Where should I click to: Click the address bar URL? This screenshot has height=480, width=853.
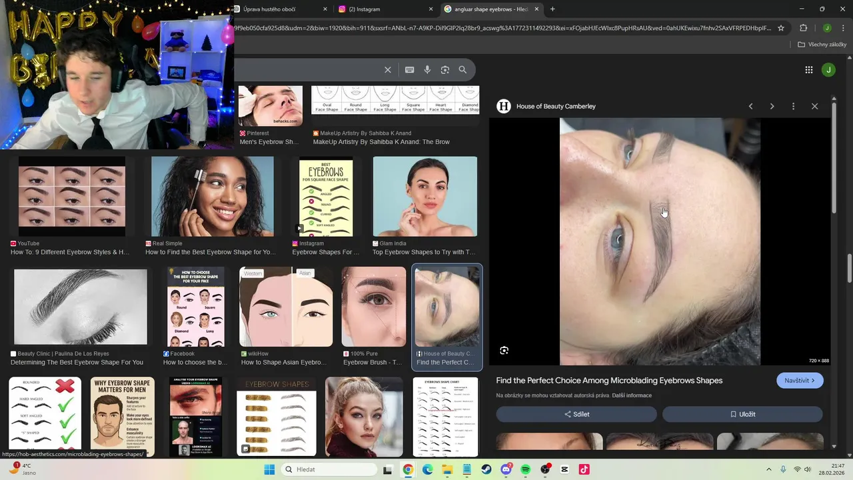click(503, 28)
